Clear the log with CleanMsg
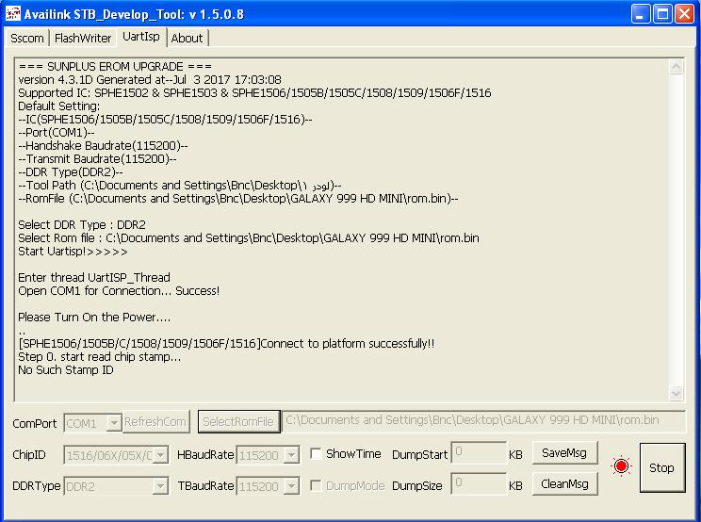The height and width of the screenshot is (522, 701). (x=564, y=484)
